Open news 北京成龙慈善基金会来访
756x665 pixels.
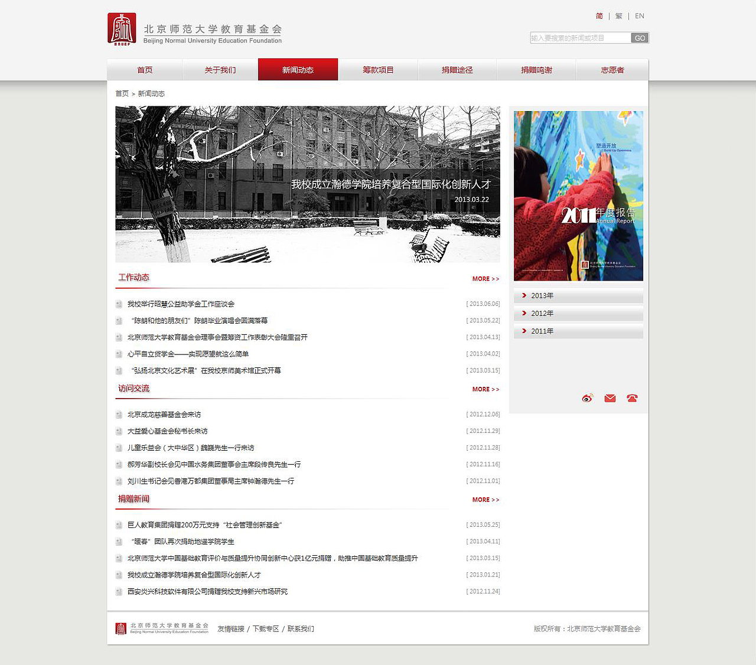pyautogui.click(x=164, y=415)
